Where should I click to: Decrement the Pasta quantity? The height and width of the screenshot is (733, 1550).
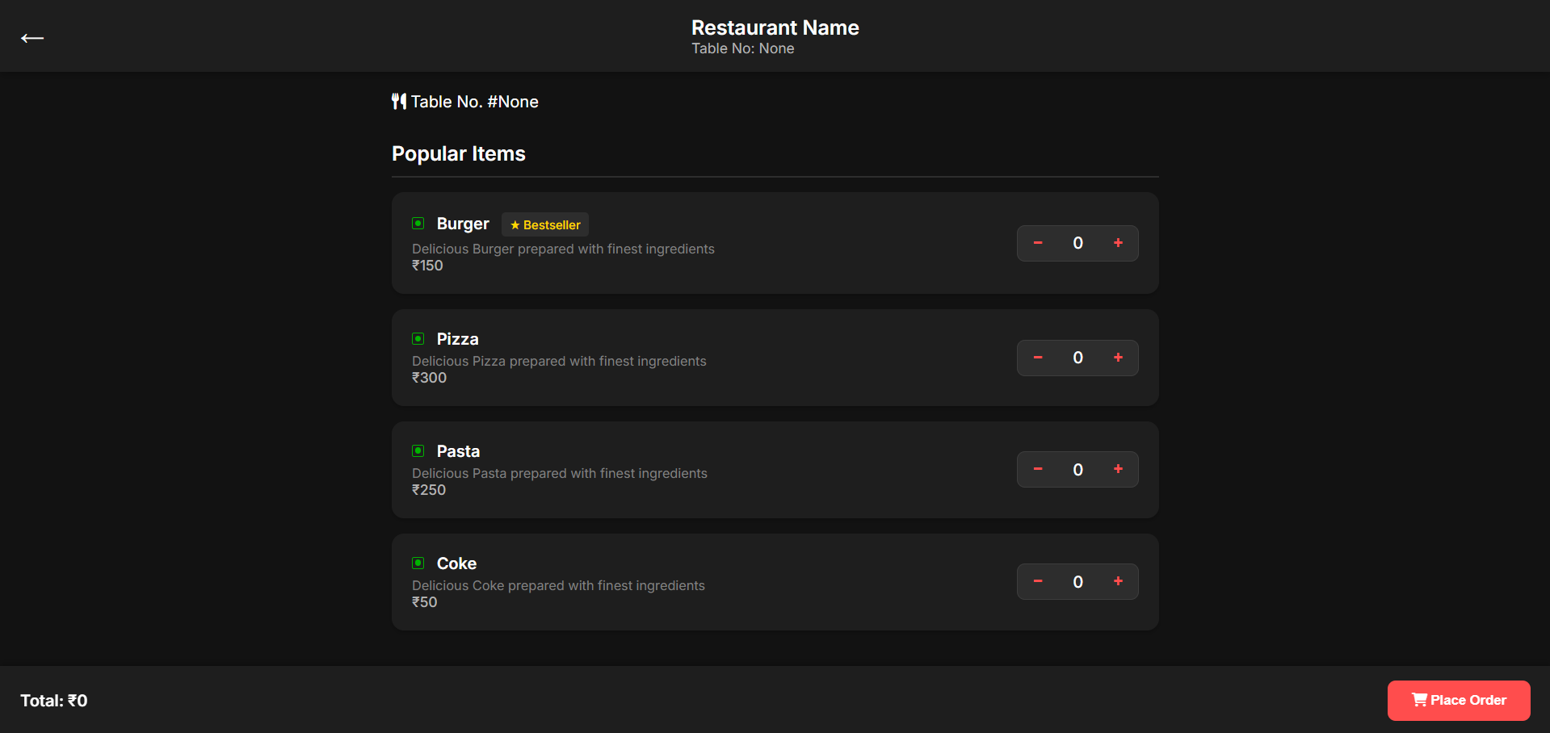point(1038,469)
